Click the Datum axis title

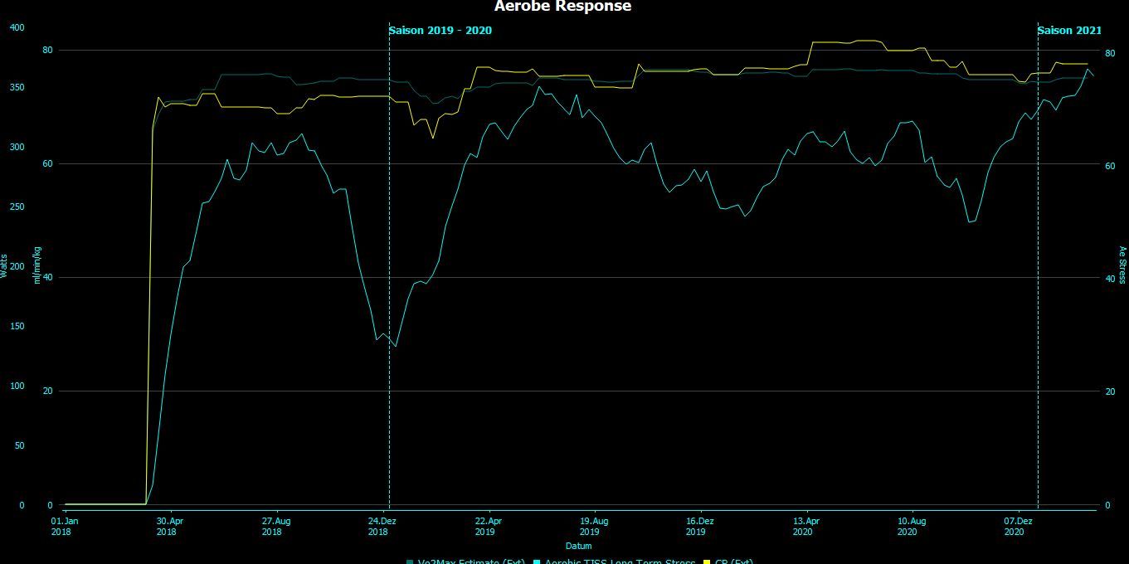coord(579,546)
